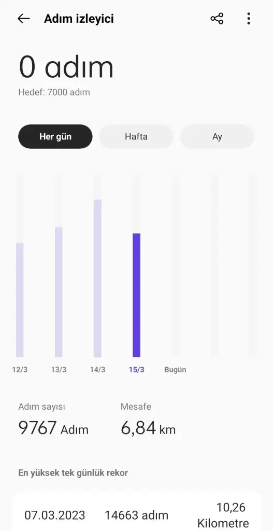Screen dimensions: 273x531
Task: Tap the Adım izleyici title
Action: click(x=79, y=19)
